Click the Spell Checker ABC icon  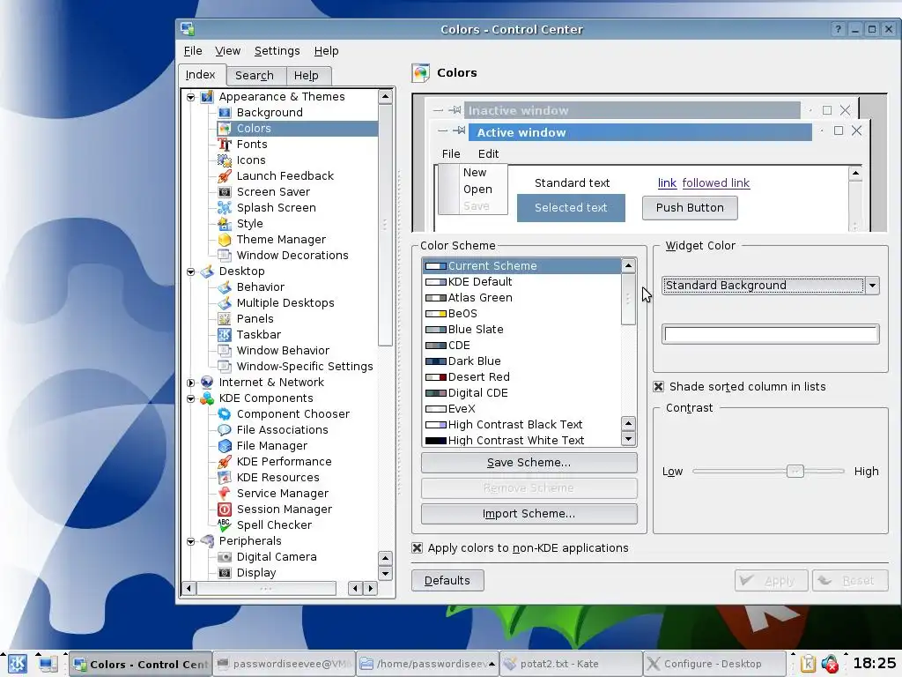pyautogui.click(x=225, y=525)
